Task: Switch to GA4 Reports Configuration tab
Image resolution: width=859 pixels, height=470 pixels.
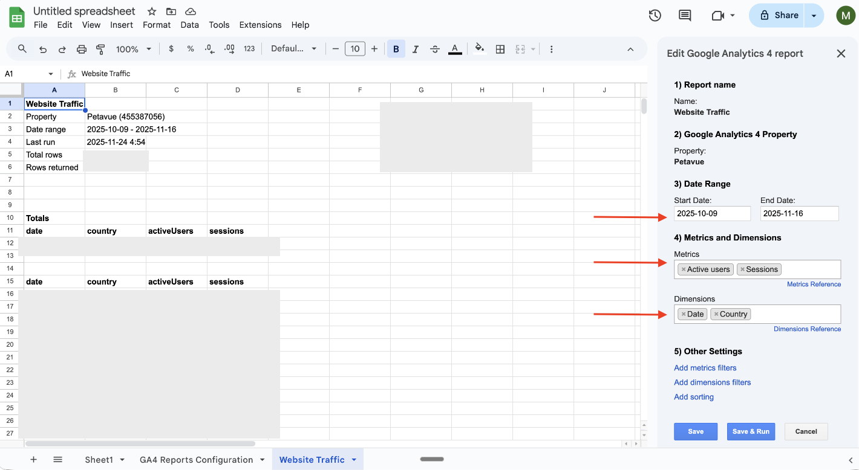Action: (196, 460)
